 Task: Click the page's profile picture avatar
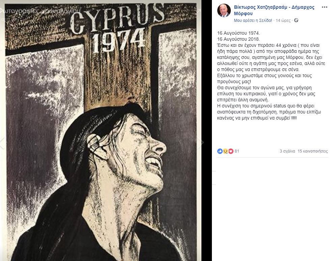pyautogui.click(x=224, y=10)
